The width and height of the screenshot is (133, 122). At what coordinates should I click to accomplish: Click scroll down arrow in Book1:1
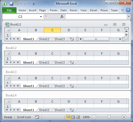(x=126, y=35)
